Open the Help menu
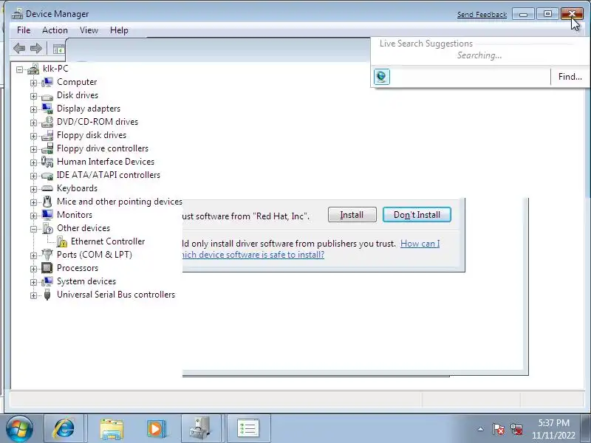This screenshot has width=591, height=443. tap(119, 30)
